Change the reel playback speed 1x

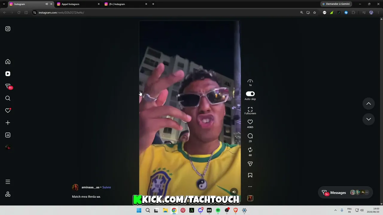pyautogui.click(x=250, y=83)
